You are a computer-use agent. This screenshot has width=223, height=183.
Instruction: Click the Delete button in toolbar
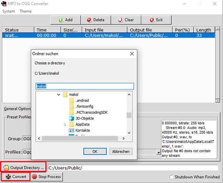pyautogui.click(x=96, y=20)
